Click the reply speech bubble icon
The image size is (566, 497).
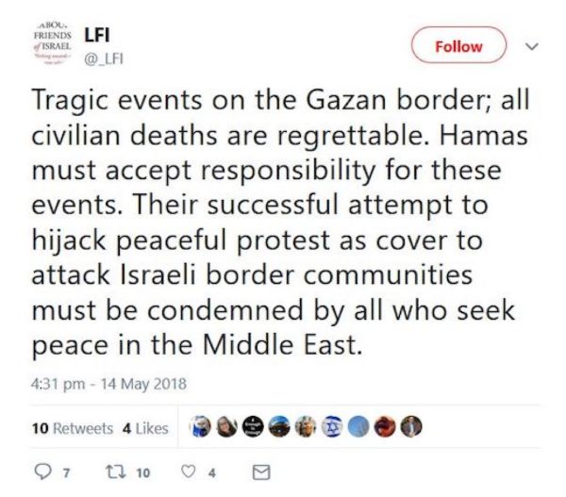(39, 472)
